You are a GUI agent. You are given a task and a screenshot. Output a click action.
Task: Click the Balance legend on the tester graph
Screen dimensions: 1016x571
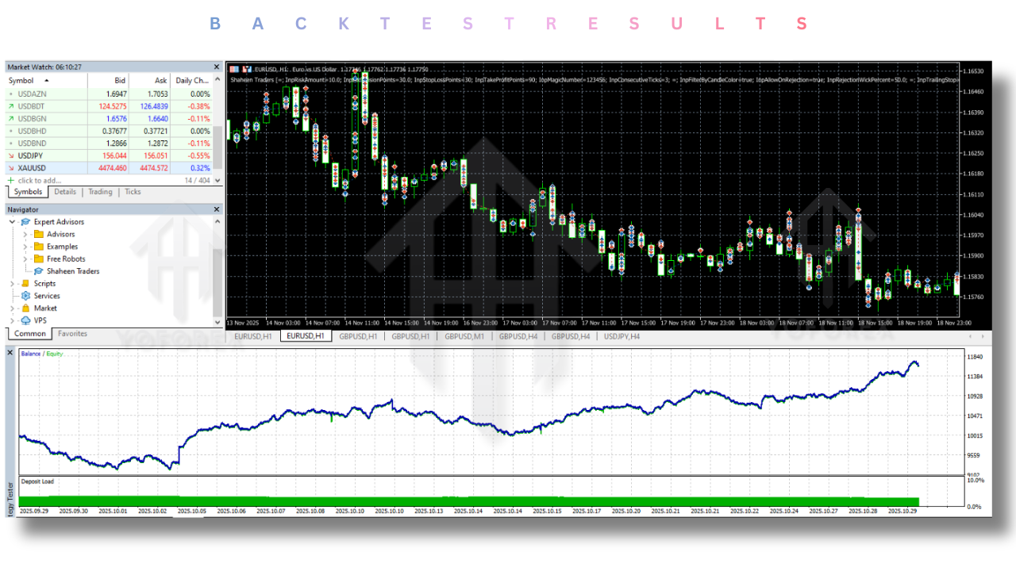click(32, 354)
